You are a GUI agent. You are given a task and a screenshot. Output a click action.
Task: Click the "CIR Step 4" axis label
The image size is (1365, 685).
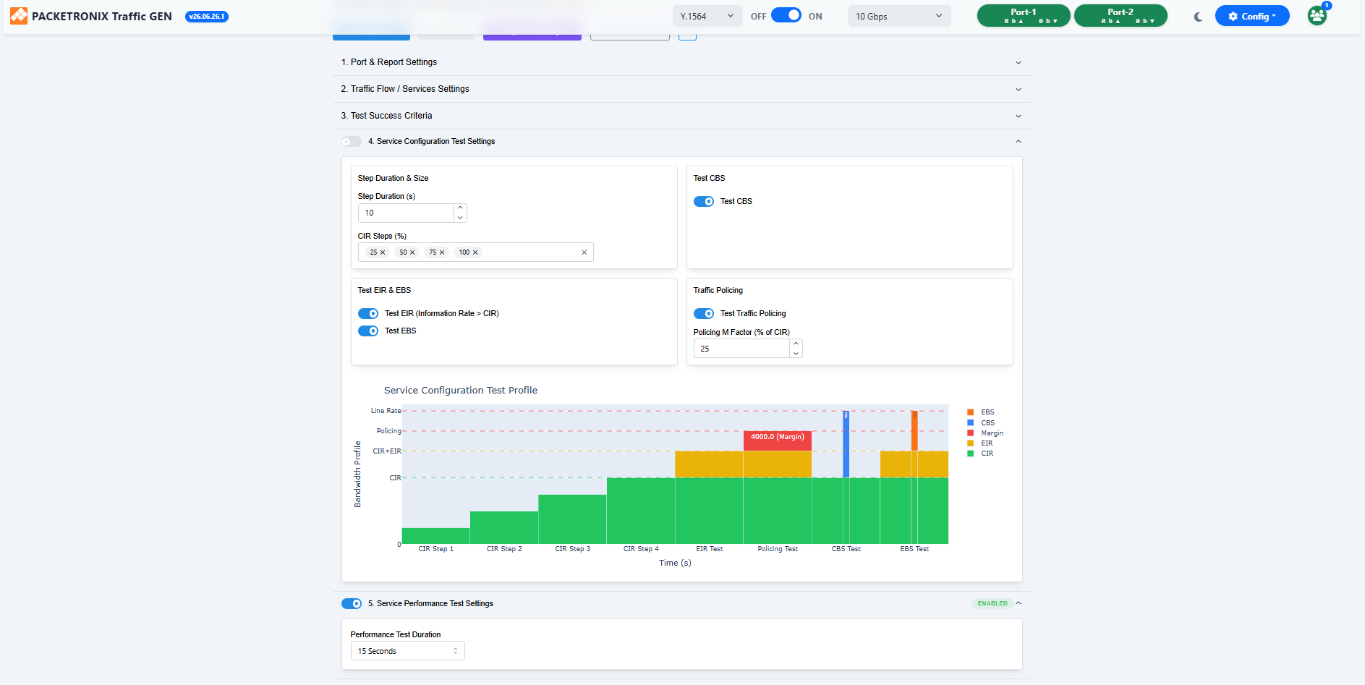[641, 549]
